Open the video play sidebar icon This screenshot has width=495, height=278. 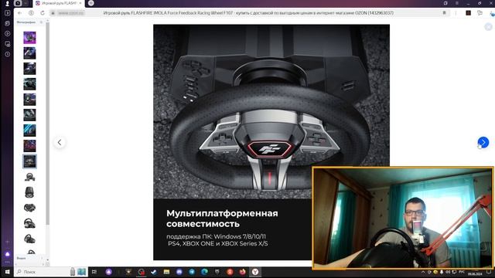[8, 33]
